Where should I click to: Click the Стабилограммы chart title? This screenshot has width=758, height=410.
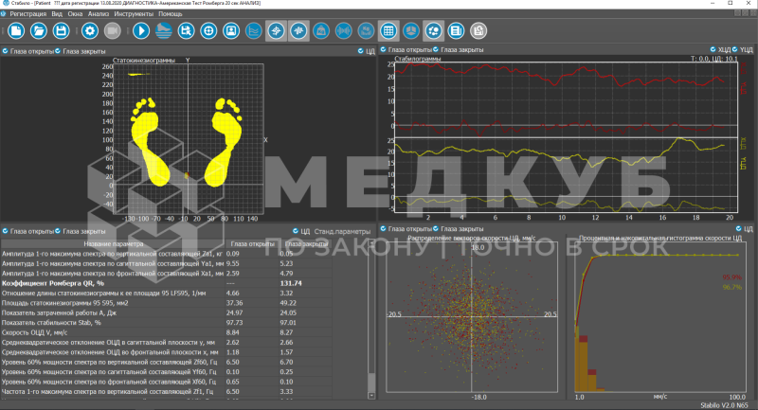418,59
